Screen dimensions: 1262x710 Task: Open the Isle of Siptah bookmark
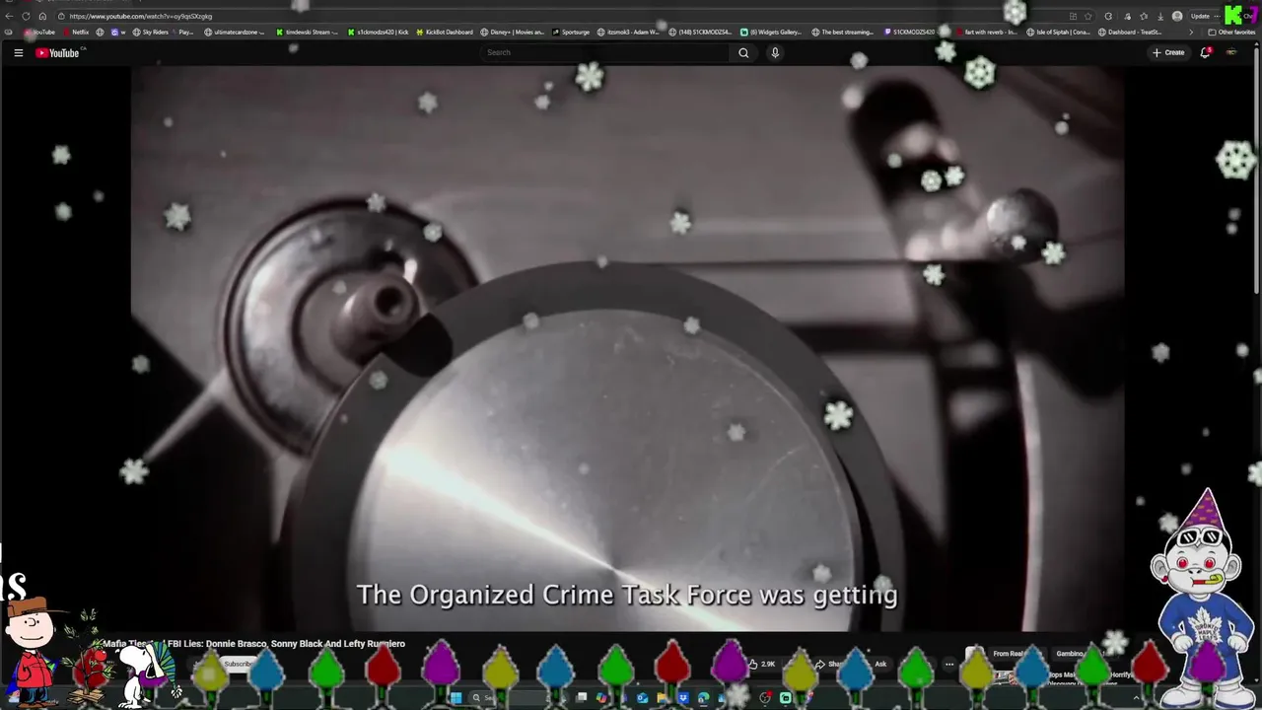(x=1058, y=33)
